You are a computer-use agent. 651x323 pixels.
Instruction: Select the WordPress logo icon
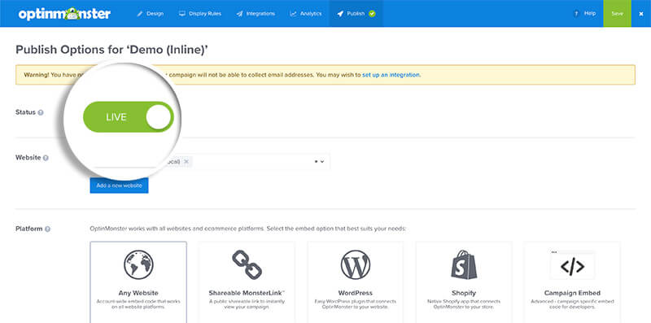356,264
